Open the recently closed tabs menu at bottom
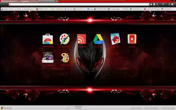176x110 pixels. 152,108
